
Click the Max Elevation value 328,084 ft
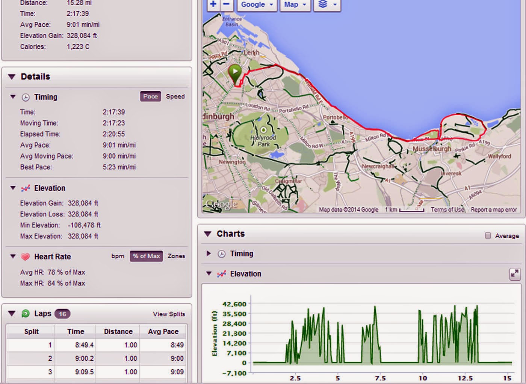[x=83, y=236]
